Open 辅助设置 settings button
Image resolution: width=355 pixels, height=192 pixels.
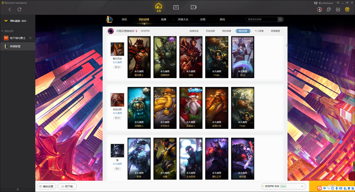pyautogui.click(x=46, y=186)
